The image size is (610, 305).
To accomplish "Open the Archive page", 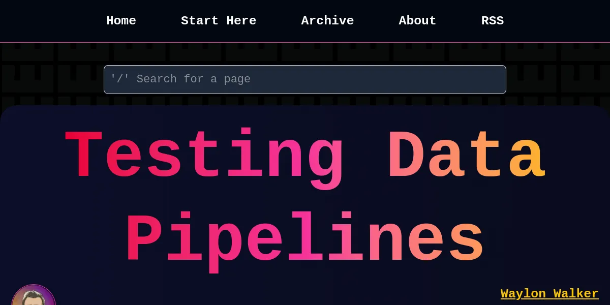I will pos(327,21).
